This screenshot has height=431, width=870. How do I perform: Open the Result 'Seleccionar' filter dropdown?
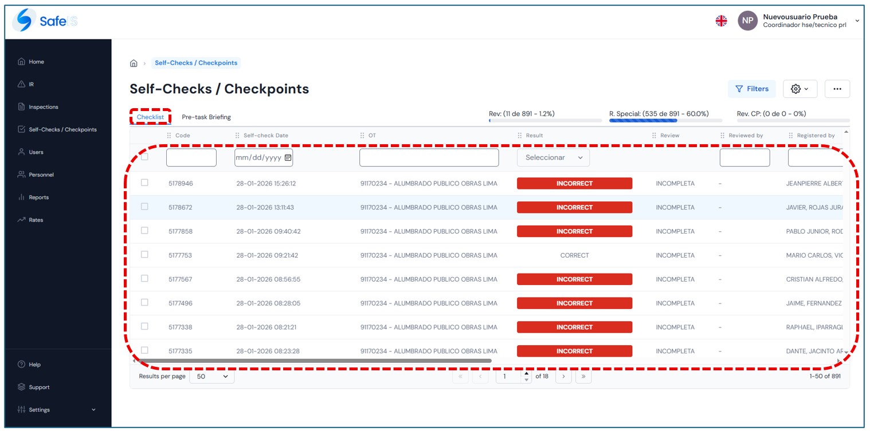(553, 157)
